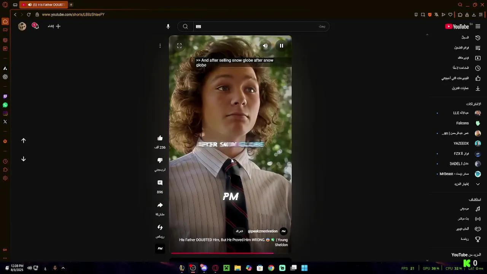The image size is (487, 274).
Task: Open Watch later in sidebar
Action: (466, 68)
